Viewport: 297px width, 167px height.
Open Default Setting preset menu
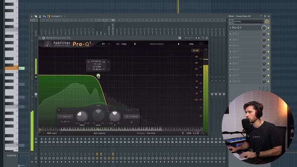(x=156, y=44)
